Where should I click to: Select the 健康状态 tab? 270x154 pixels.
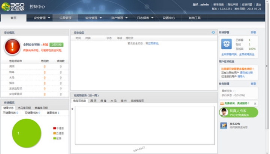tap(8, 108)
